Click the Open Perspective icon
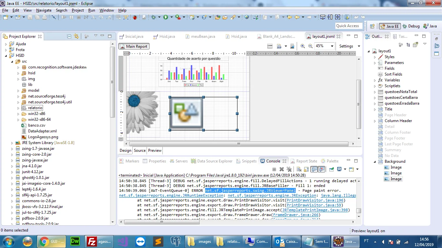442x248 pixels. tap(372, 26)
